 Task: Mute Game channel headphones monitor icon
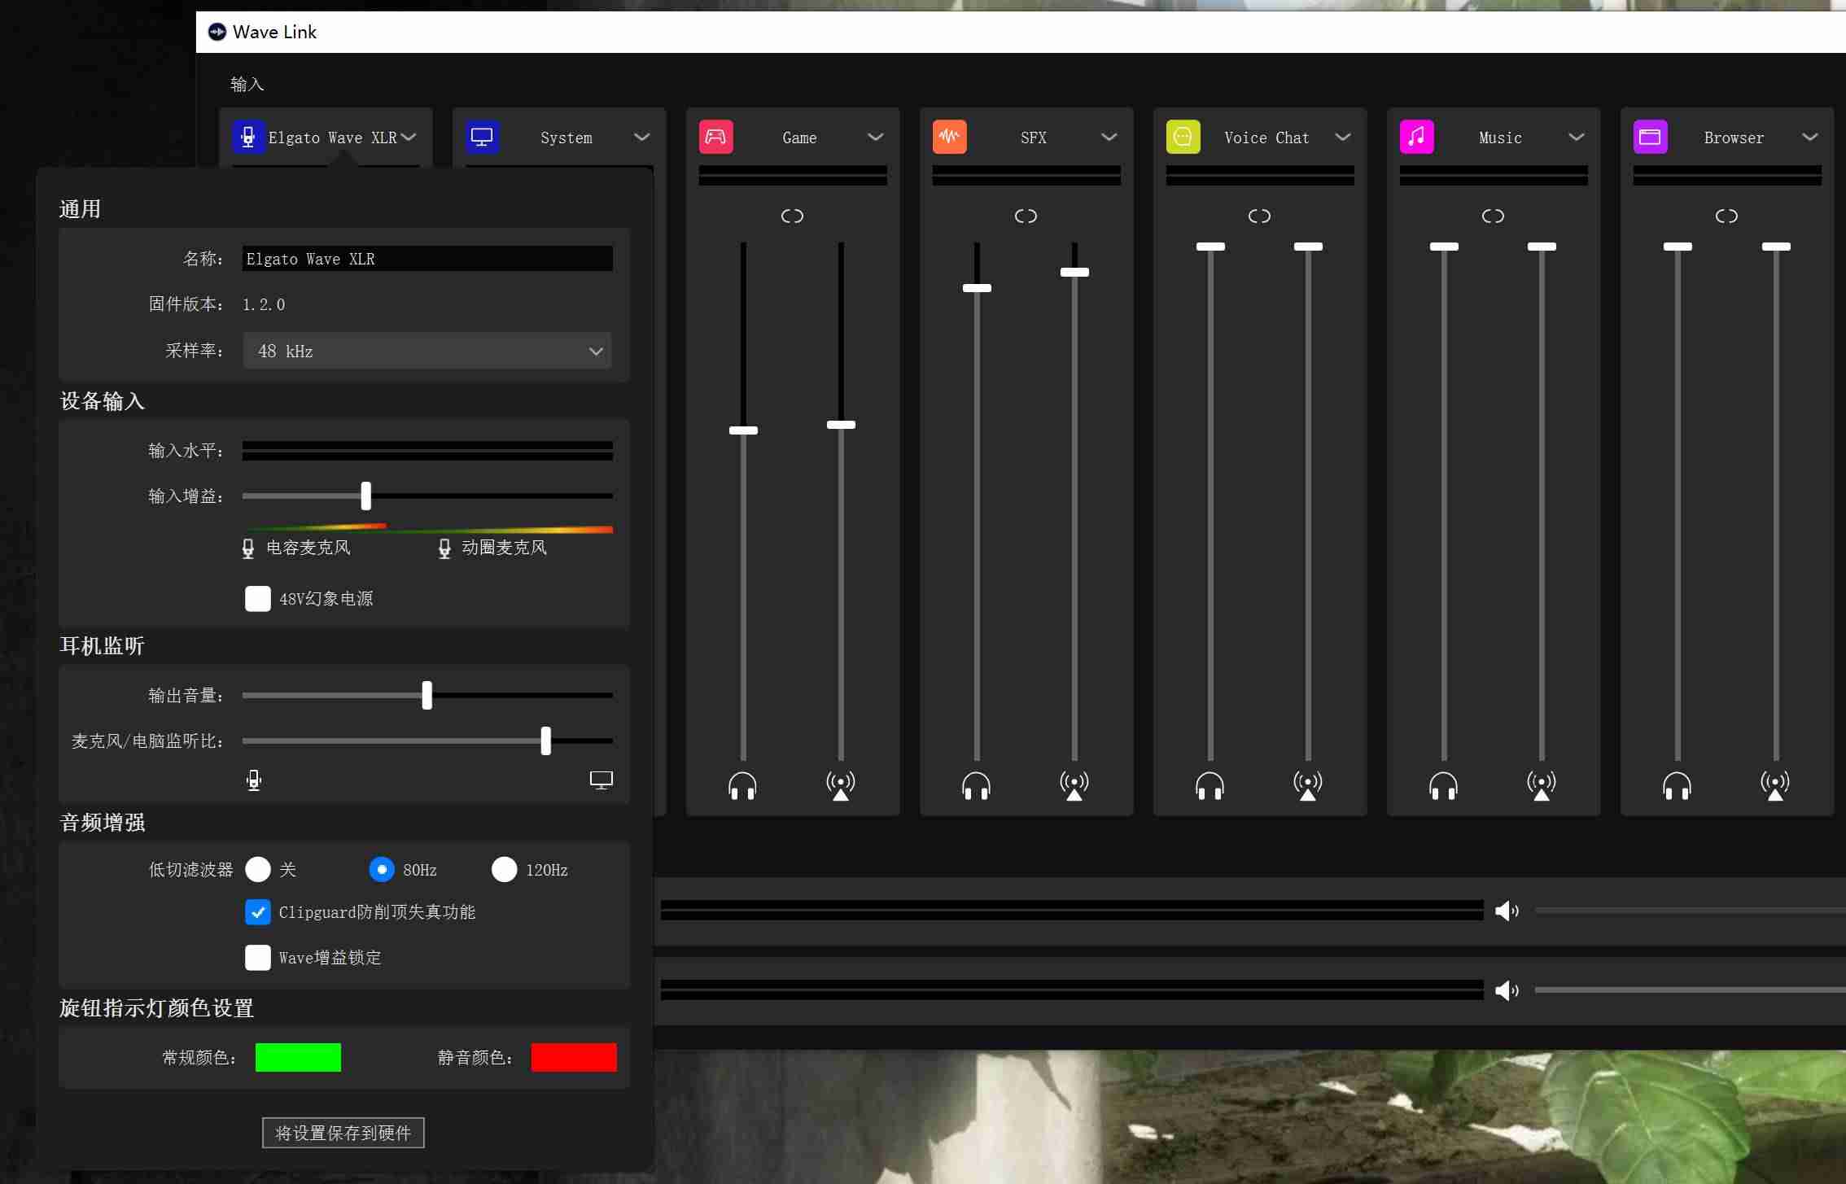742,785
